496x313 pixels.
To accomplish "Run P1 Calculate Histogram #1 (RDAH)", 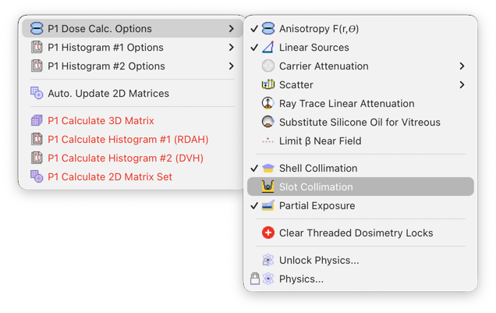I will 128,140.
